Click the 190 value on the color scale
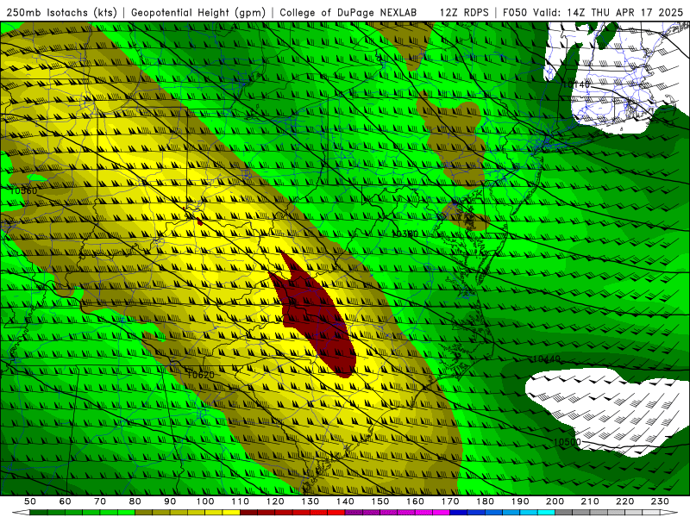 [x=520, y=501]
